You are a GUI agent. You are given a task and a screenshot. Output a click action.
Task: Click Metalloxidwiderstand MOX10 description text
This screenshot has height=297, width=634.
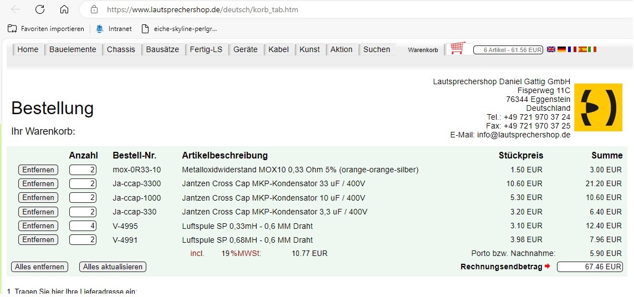coord(300,170)
